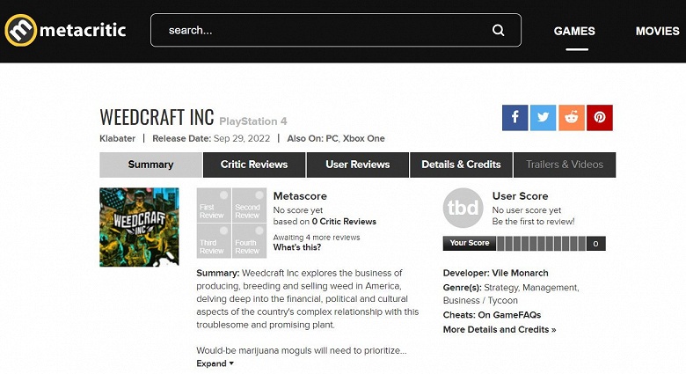The image size is (686, 374).
Task: Open the Details & Credits tab
Action: click(461, 165)
